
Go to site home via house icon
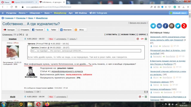[3, 13]
